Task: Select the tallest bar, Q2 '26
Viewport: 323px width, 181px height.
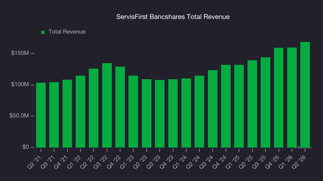Action: click(x=305, y=95)
